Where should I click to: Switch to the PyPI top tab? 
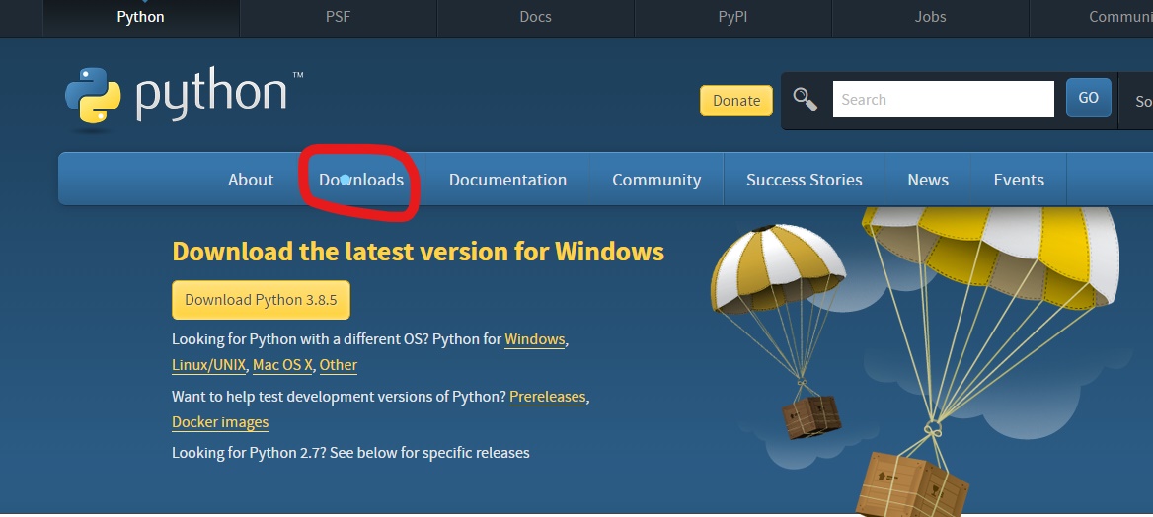click(732, 17)
